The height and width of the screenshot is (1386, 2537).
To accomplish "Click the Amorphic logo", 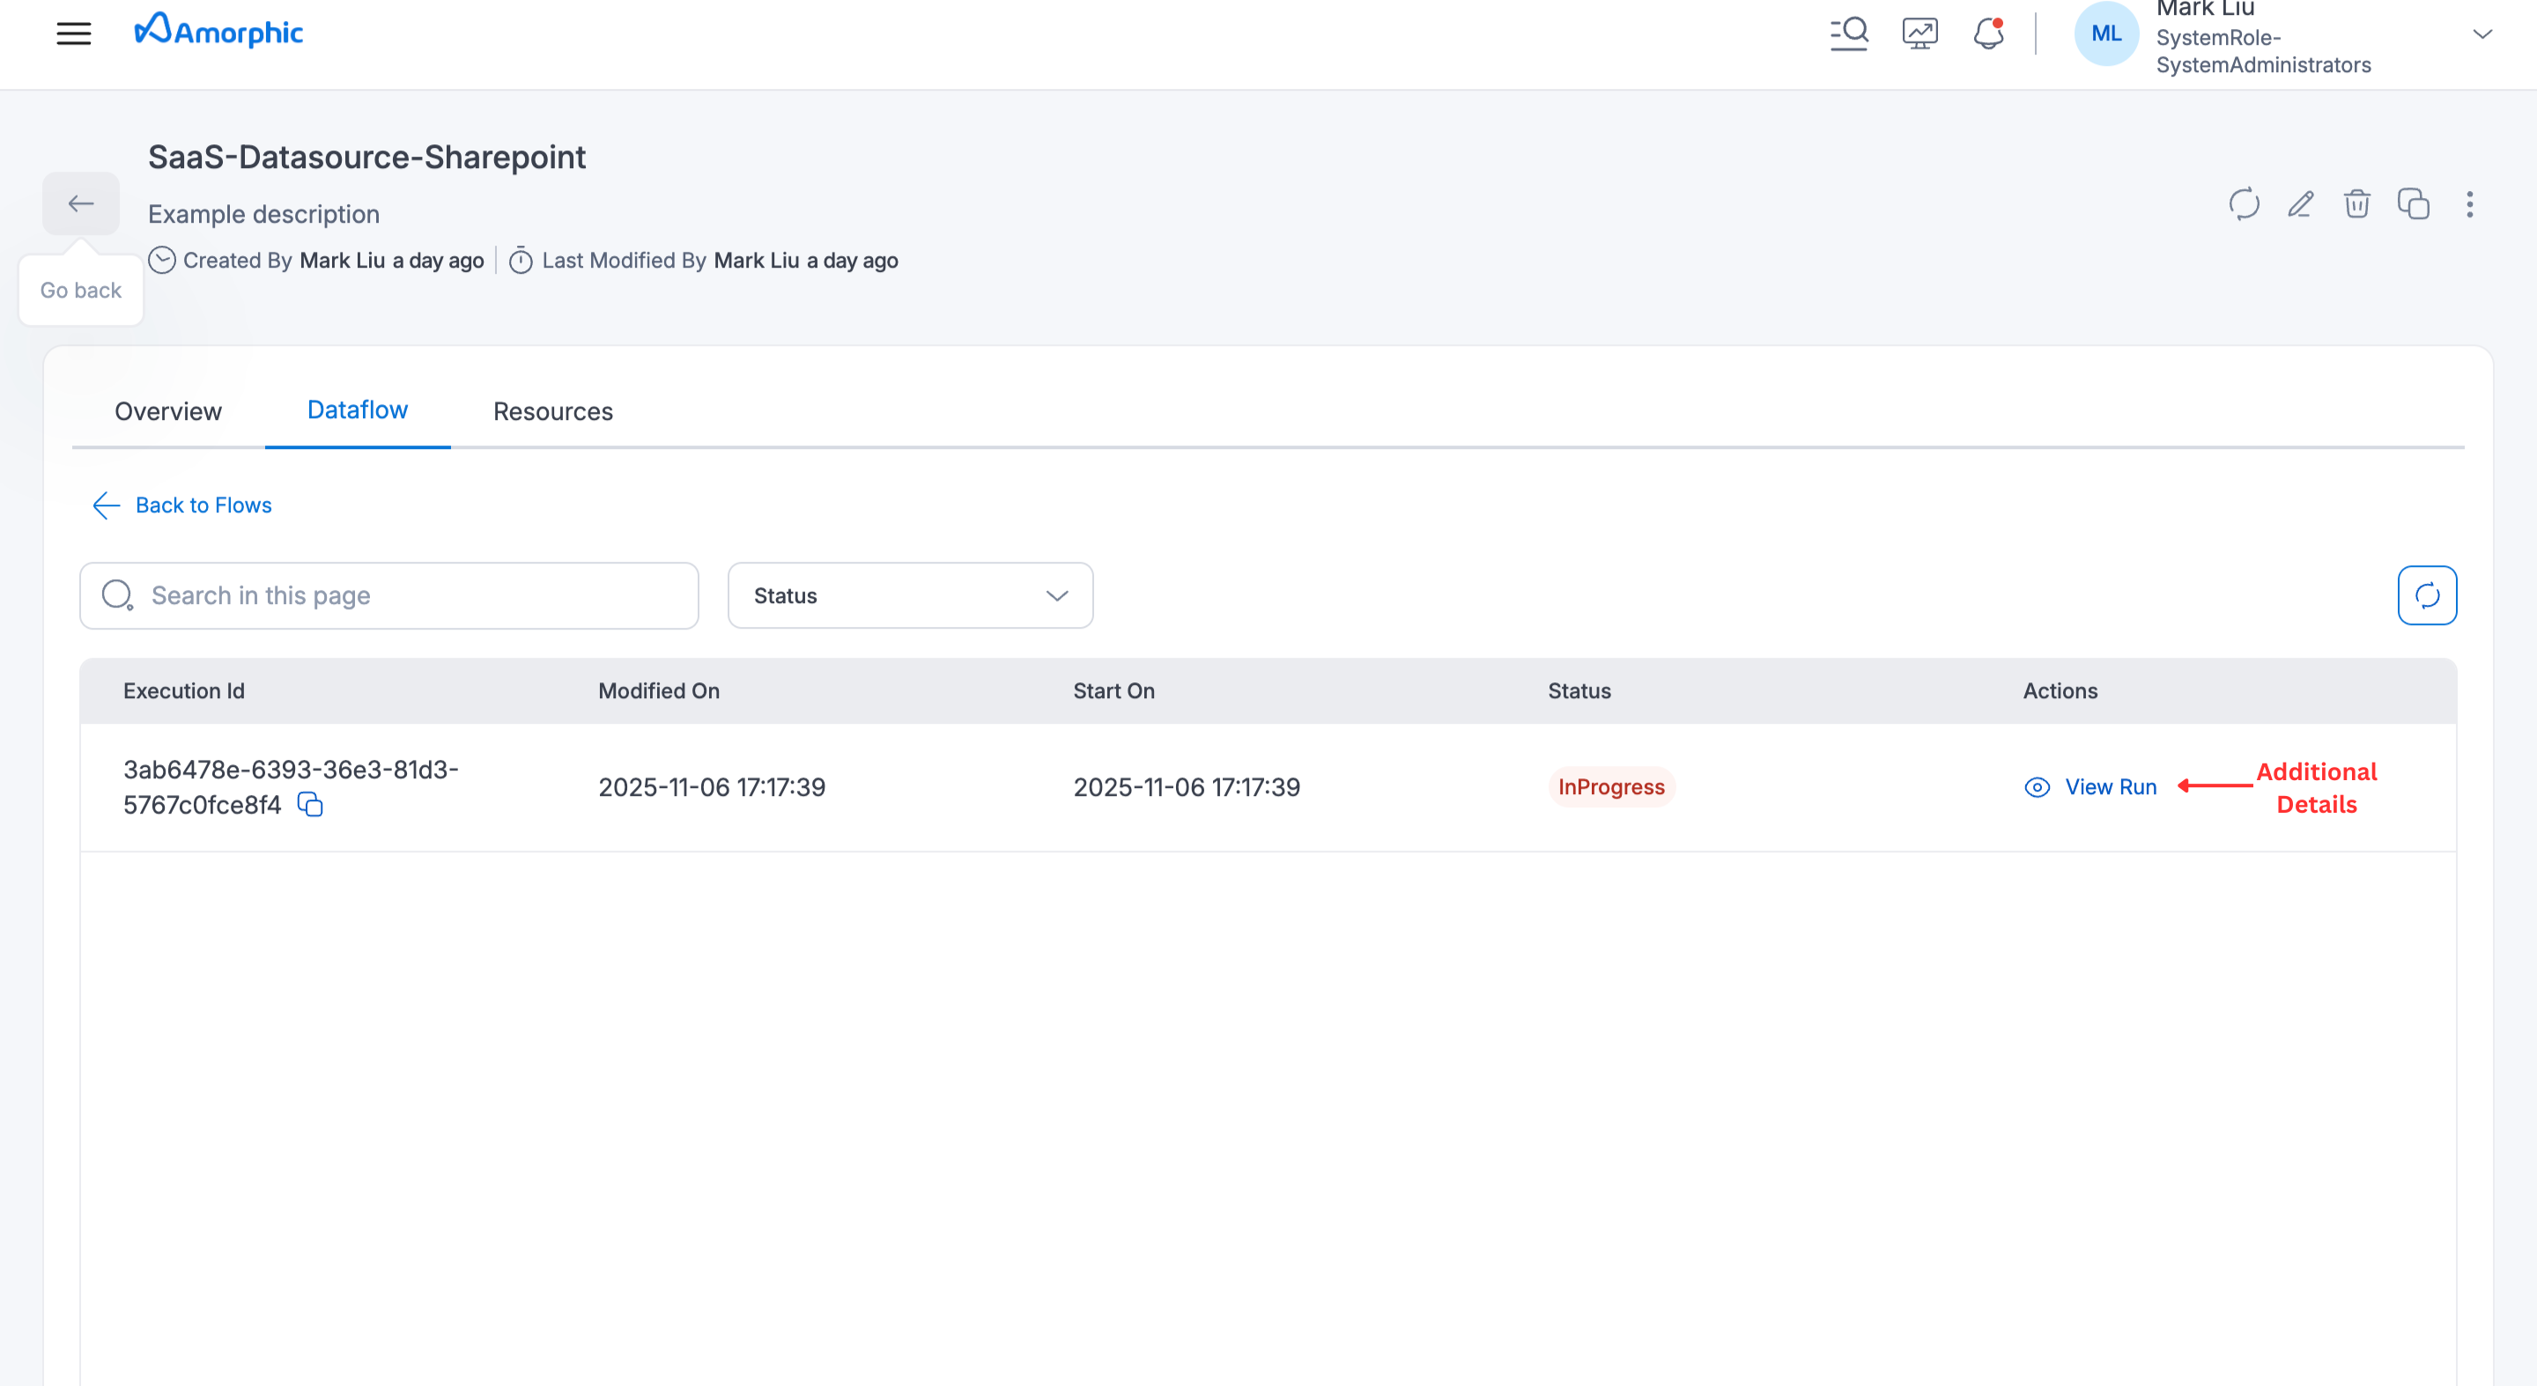I will [x=218, y=32].
